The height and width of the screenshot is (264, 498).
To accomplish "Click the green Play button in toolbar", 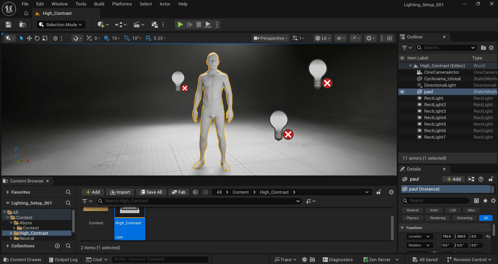I will (180, 25).
